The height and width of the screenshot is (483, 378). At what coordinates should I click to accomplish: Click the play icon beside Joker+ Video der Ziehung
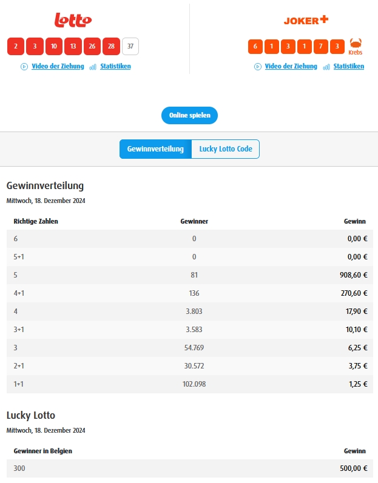click(x=258, y=67)
